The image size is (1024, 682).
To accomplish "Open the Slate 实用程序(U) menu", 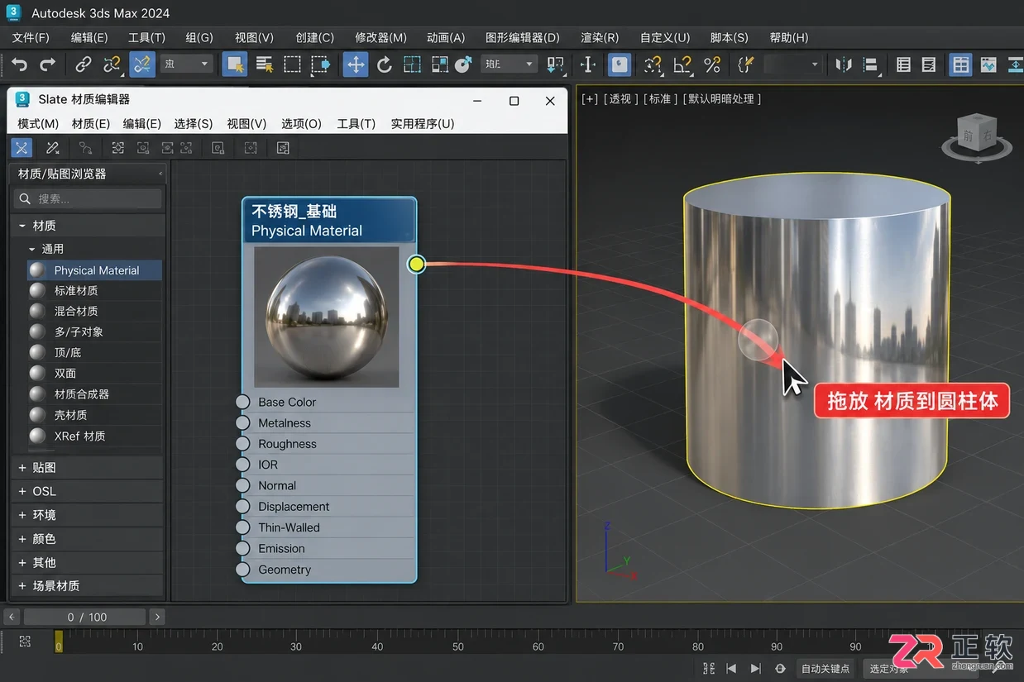I will [x=423, y=123].
